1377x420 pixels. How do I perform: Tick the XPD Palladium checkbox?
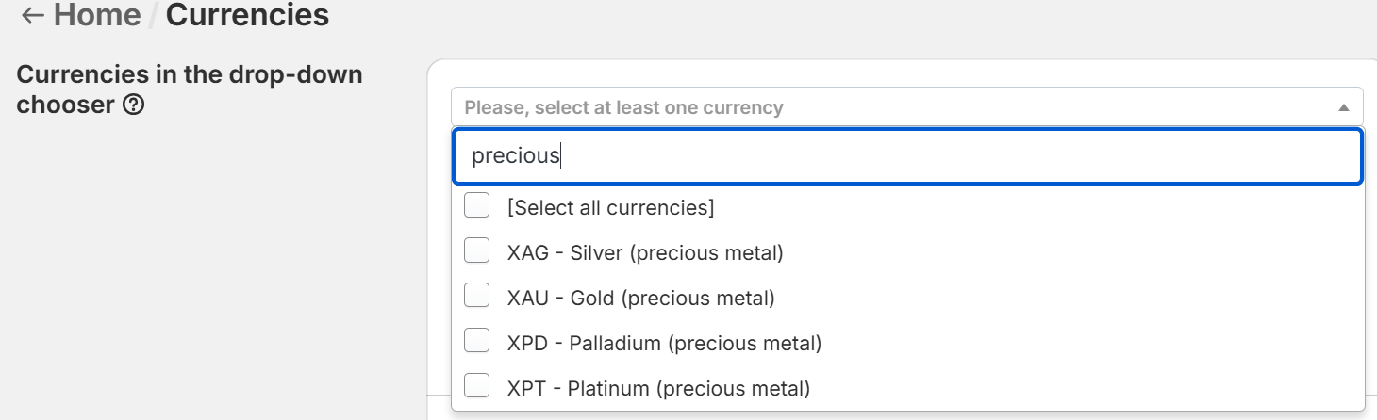(x=477, y=342)
